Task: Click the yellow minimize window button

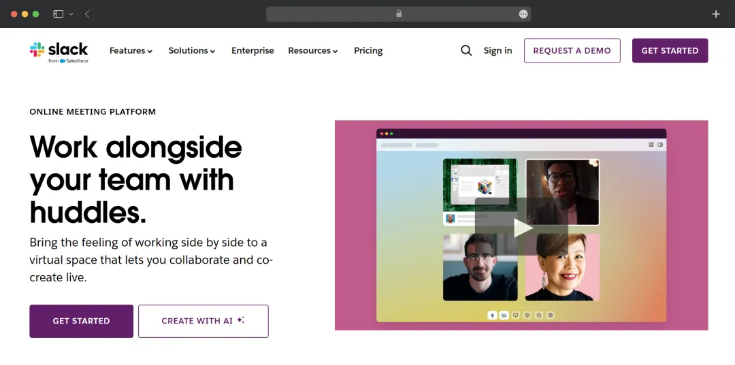Action: pyautogui.click(x=25, y=14)
